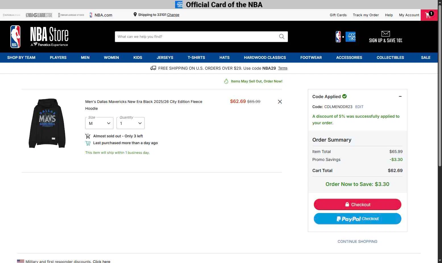Screen dimensions: 442x263
Task: Click the free shipping Terms link
Action: [283, 68]
